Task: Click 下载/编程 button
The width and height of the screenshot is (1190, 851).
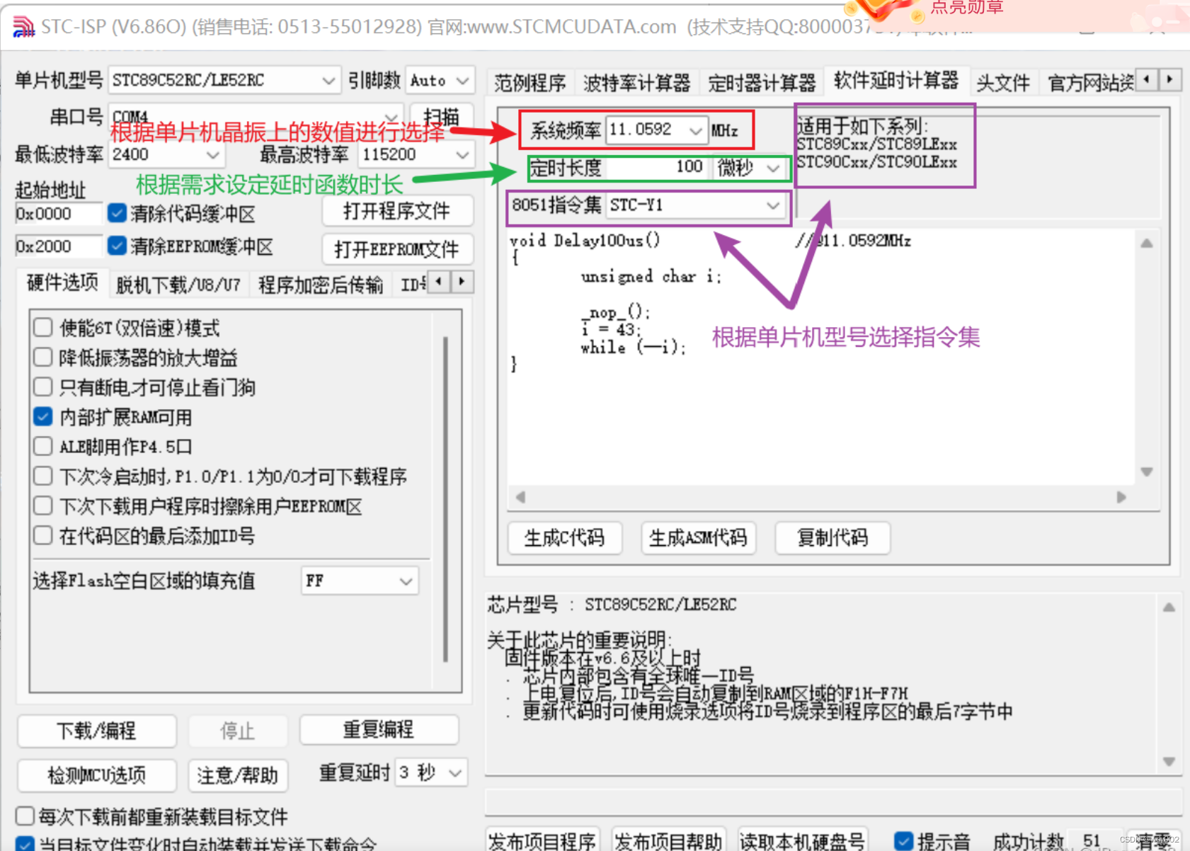Action: point(96,731)
